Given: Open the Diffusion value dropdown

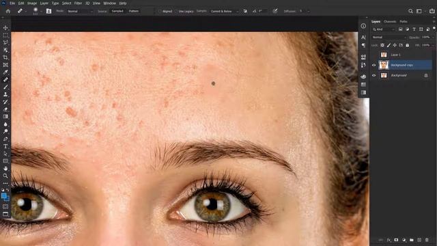Looking at the screenshot, I should click(x=308, y=12).
